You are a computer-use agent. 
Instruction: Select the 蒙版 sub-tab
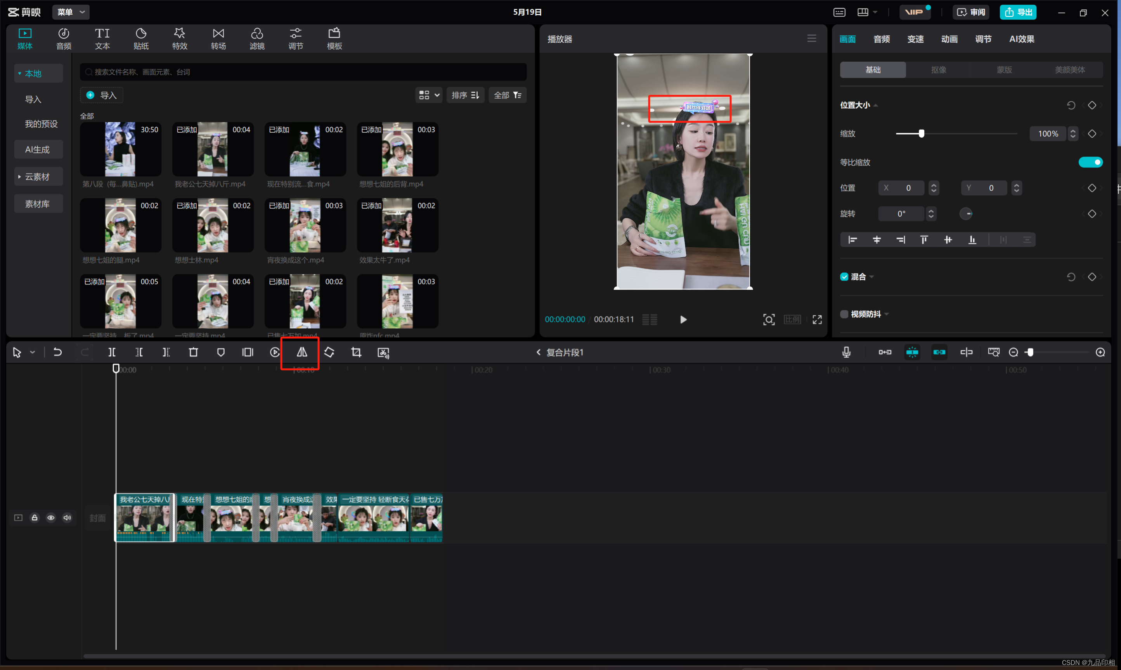(x=1004, y=70)
